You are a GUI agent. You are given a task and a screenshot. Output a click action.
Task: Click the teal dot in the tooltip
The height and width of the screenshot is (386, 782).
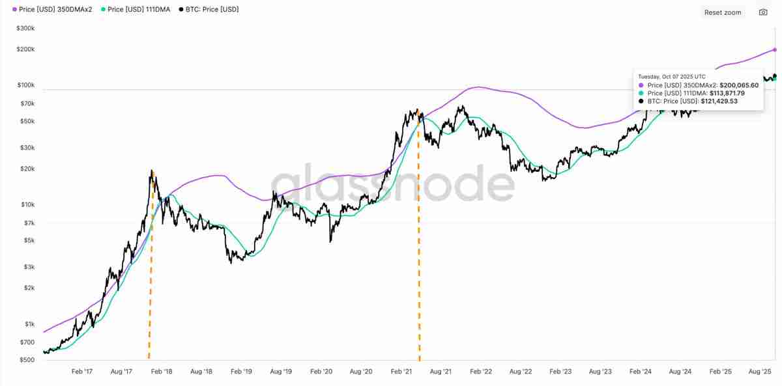[641, 94]
